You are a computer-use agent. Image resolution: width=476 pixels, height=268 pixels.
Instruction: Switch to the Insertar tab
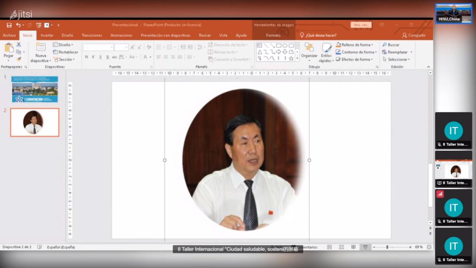coord(47,36)
